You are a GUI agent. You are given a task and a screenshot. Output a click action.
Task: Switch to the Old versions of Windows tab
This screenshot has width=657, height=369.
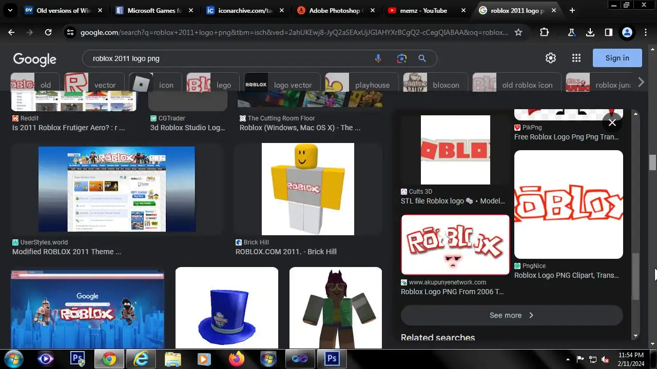[x=63, y=10]
